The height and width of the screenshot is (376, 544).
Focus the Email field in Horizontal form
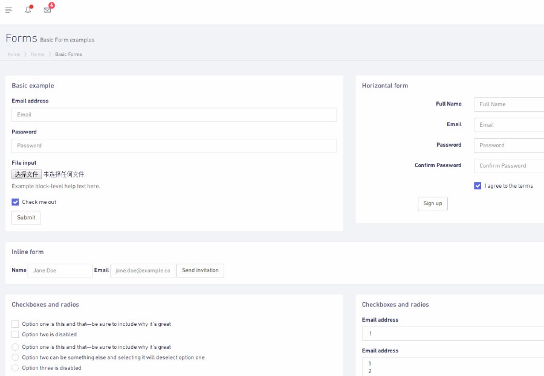[x=509, y=125]
